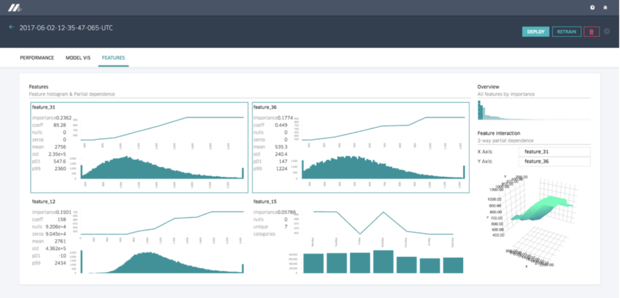Open model settings gear icon
The width and height of the screenshot is (620, 298).
607,31
